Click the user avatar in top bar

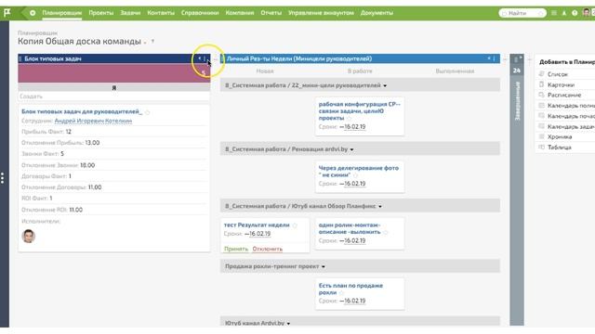coord(587,12)
